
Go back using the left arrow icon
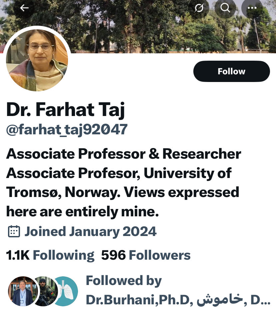(x=24, y=8)
